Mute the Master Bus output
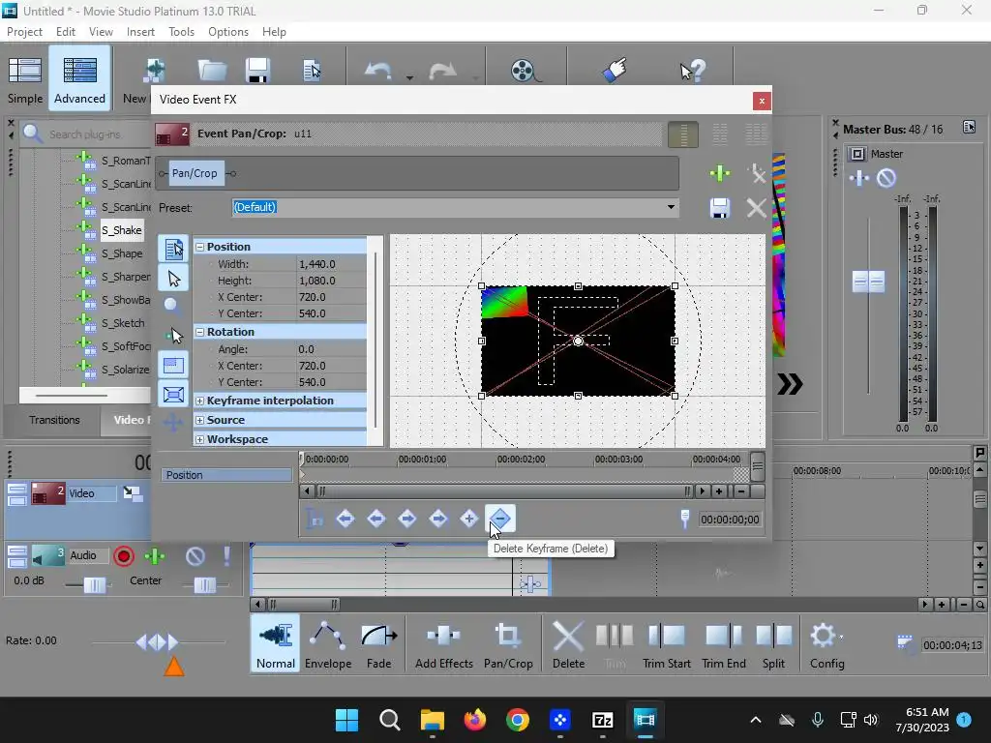The image size is (991, 743). [x=886, y=178]
